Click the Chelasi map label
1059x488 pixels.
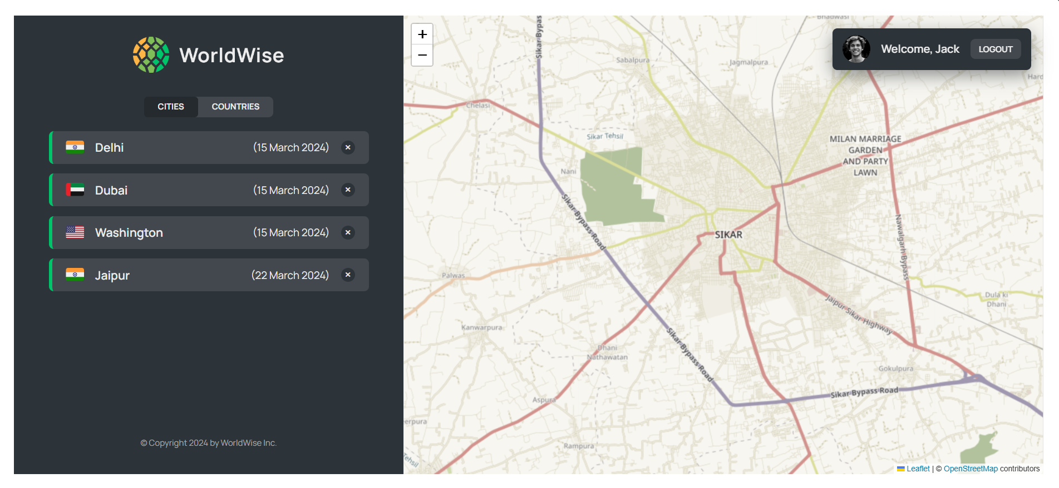pyautogui.click(x=478, y=105)
